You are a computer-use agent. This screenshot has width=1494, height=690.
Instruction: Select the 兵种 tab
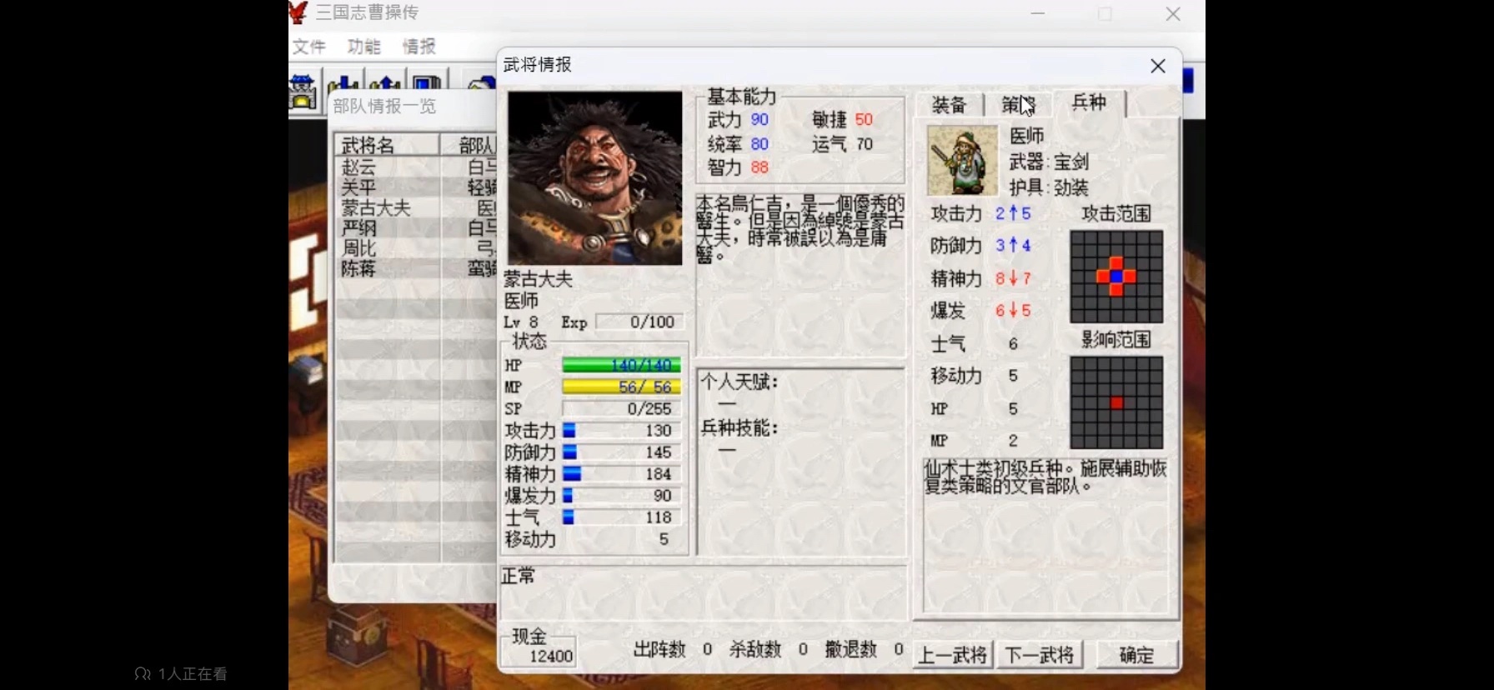tap(1089, 102)
